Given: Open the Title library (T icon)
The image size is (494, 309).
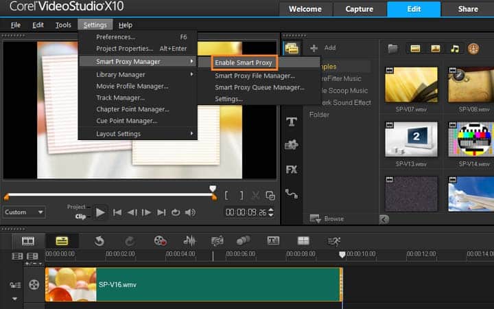Looking at the screenshot, I should (x=292, y=122).
